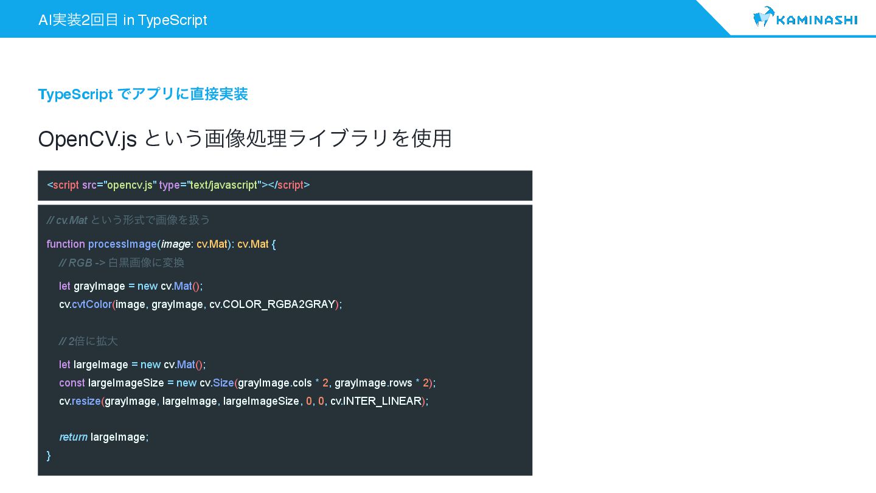This screenshot has height=493, width=876.
Task: Click the header title 'AI実装2回目 in TypeScript'
Action: [122, 20]
